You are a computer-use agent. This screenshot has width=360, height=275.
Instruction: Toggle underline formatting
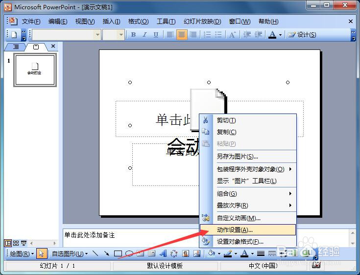(x=156, y=35)
